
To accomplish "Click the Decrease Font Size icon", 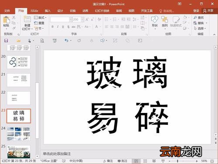I will (92, 19).
